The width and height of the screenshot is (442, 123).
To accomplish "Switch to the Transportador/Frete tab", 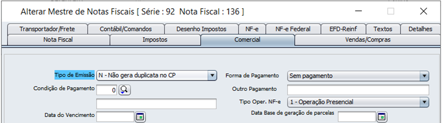I will [x=47, y=29].
